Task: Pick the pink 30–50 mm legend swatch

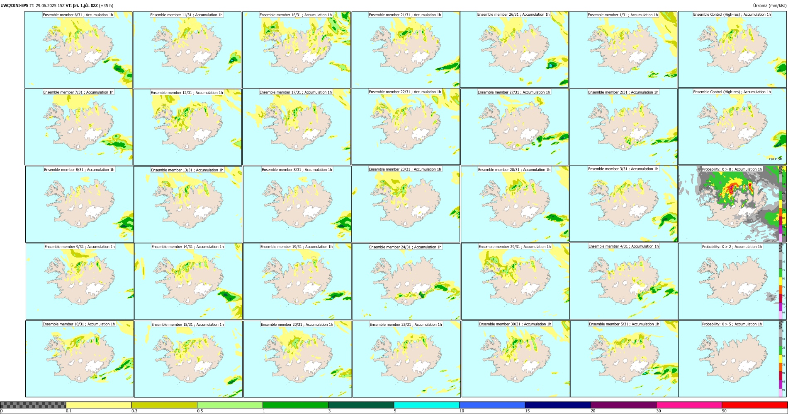Action: pos(689,405)
